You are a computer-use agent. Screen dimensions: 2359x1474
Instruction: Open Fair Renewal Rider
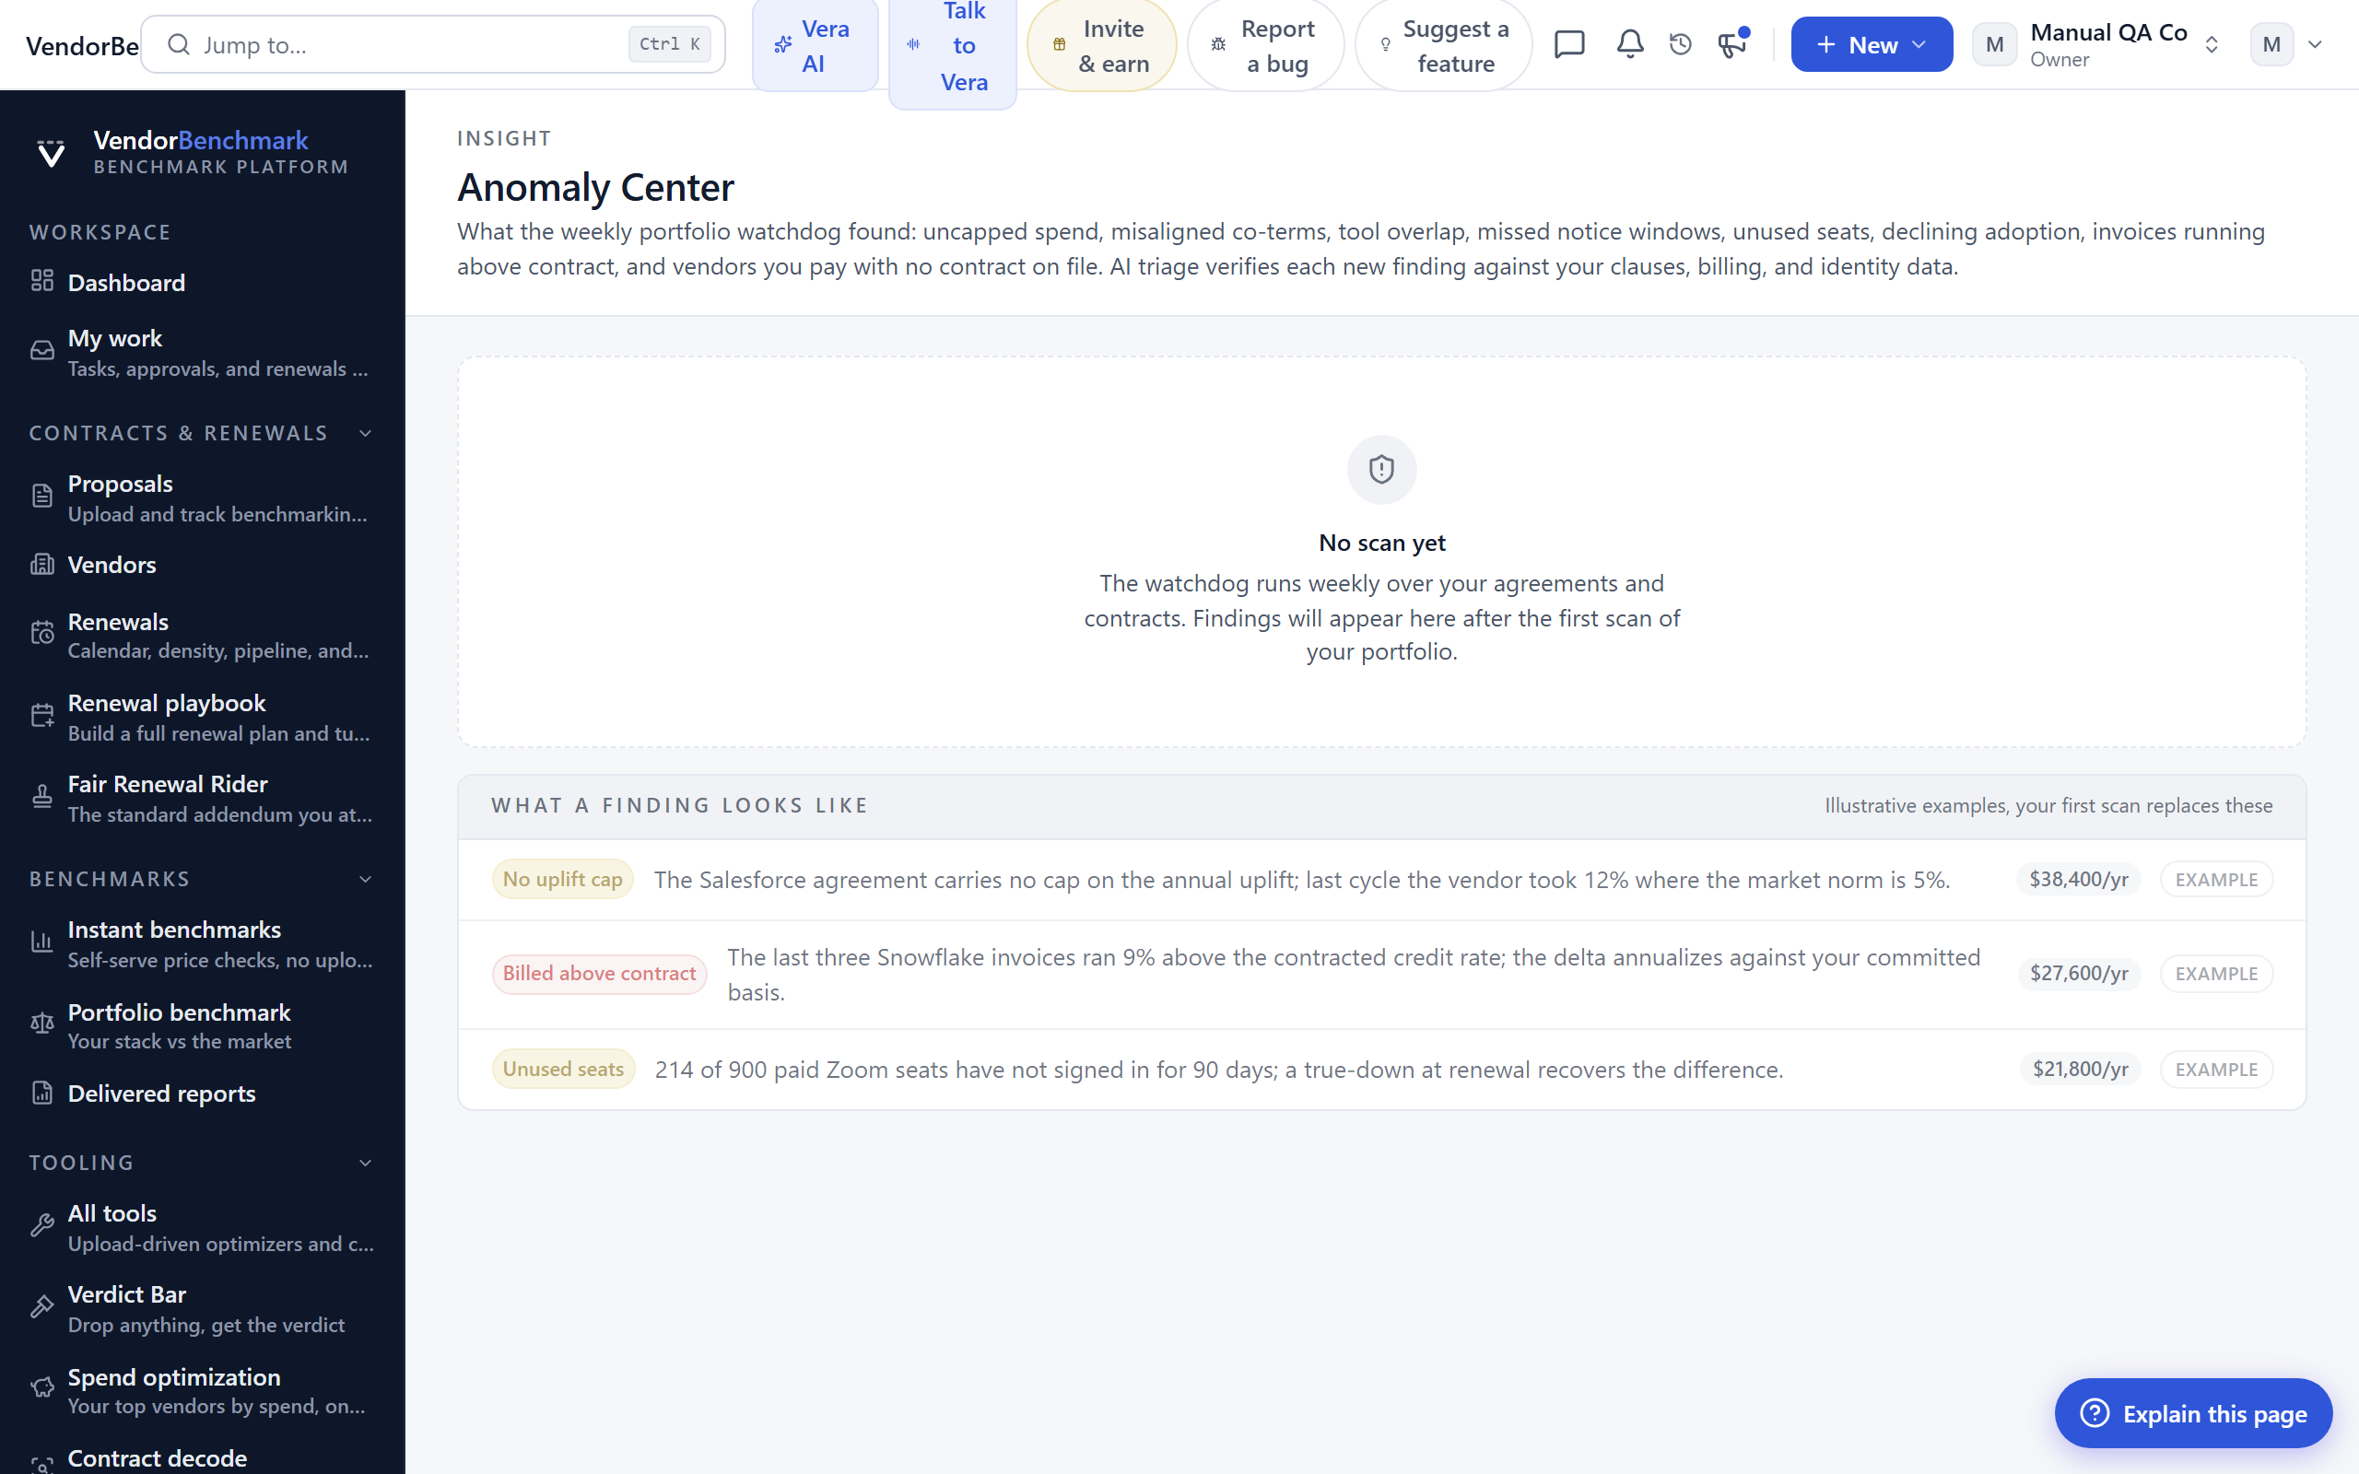point(203,799)
